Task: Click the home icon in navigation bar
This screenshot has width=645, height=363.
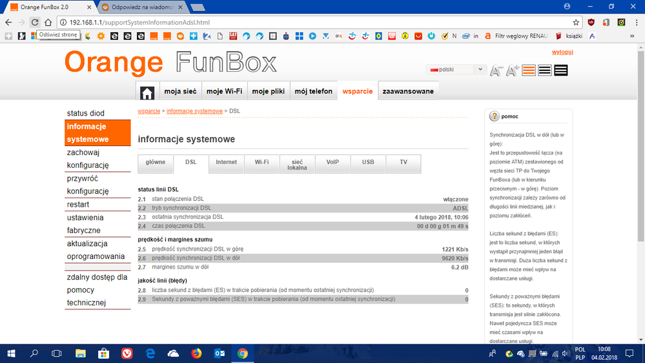Action: click(147, 92)
